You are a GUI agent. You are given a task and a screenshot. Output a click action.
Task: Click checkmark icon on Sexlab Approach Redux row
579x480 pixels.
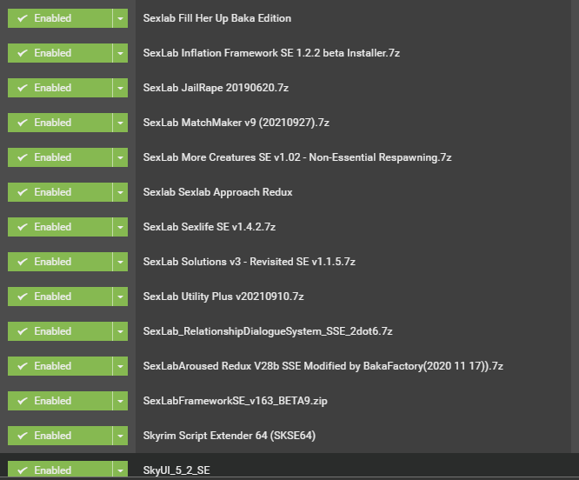(x=23, y=192)
